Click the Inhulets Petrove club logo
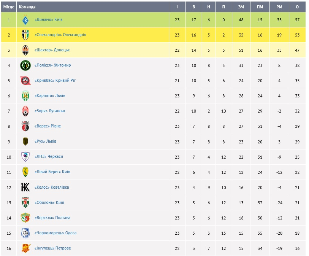The image size is (309, 256). click(25, 248)
